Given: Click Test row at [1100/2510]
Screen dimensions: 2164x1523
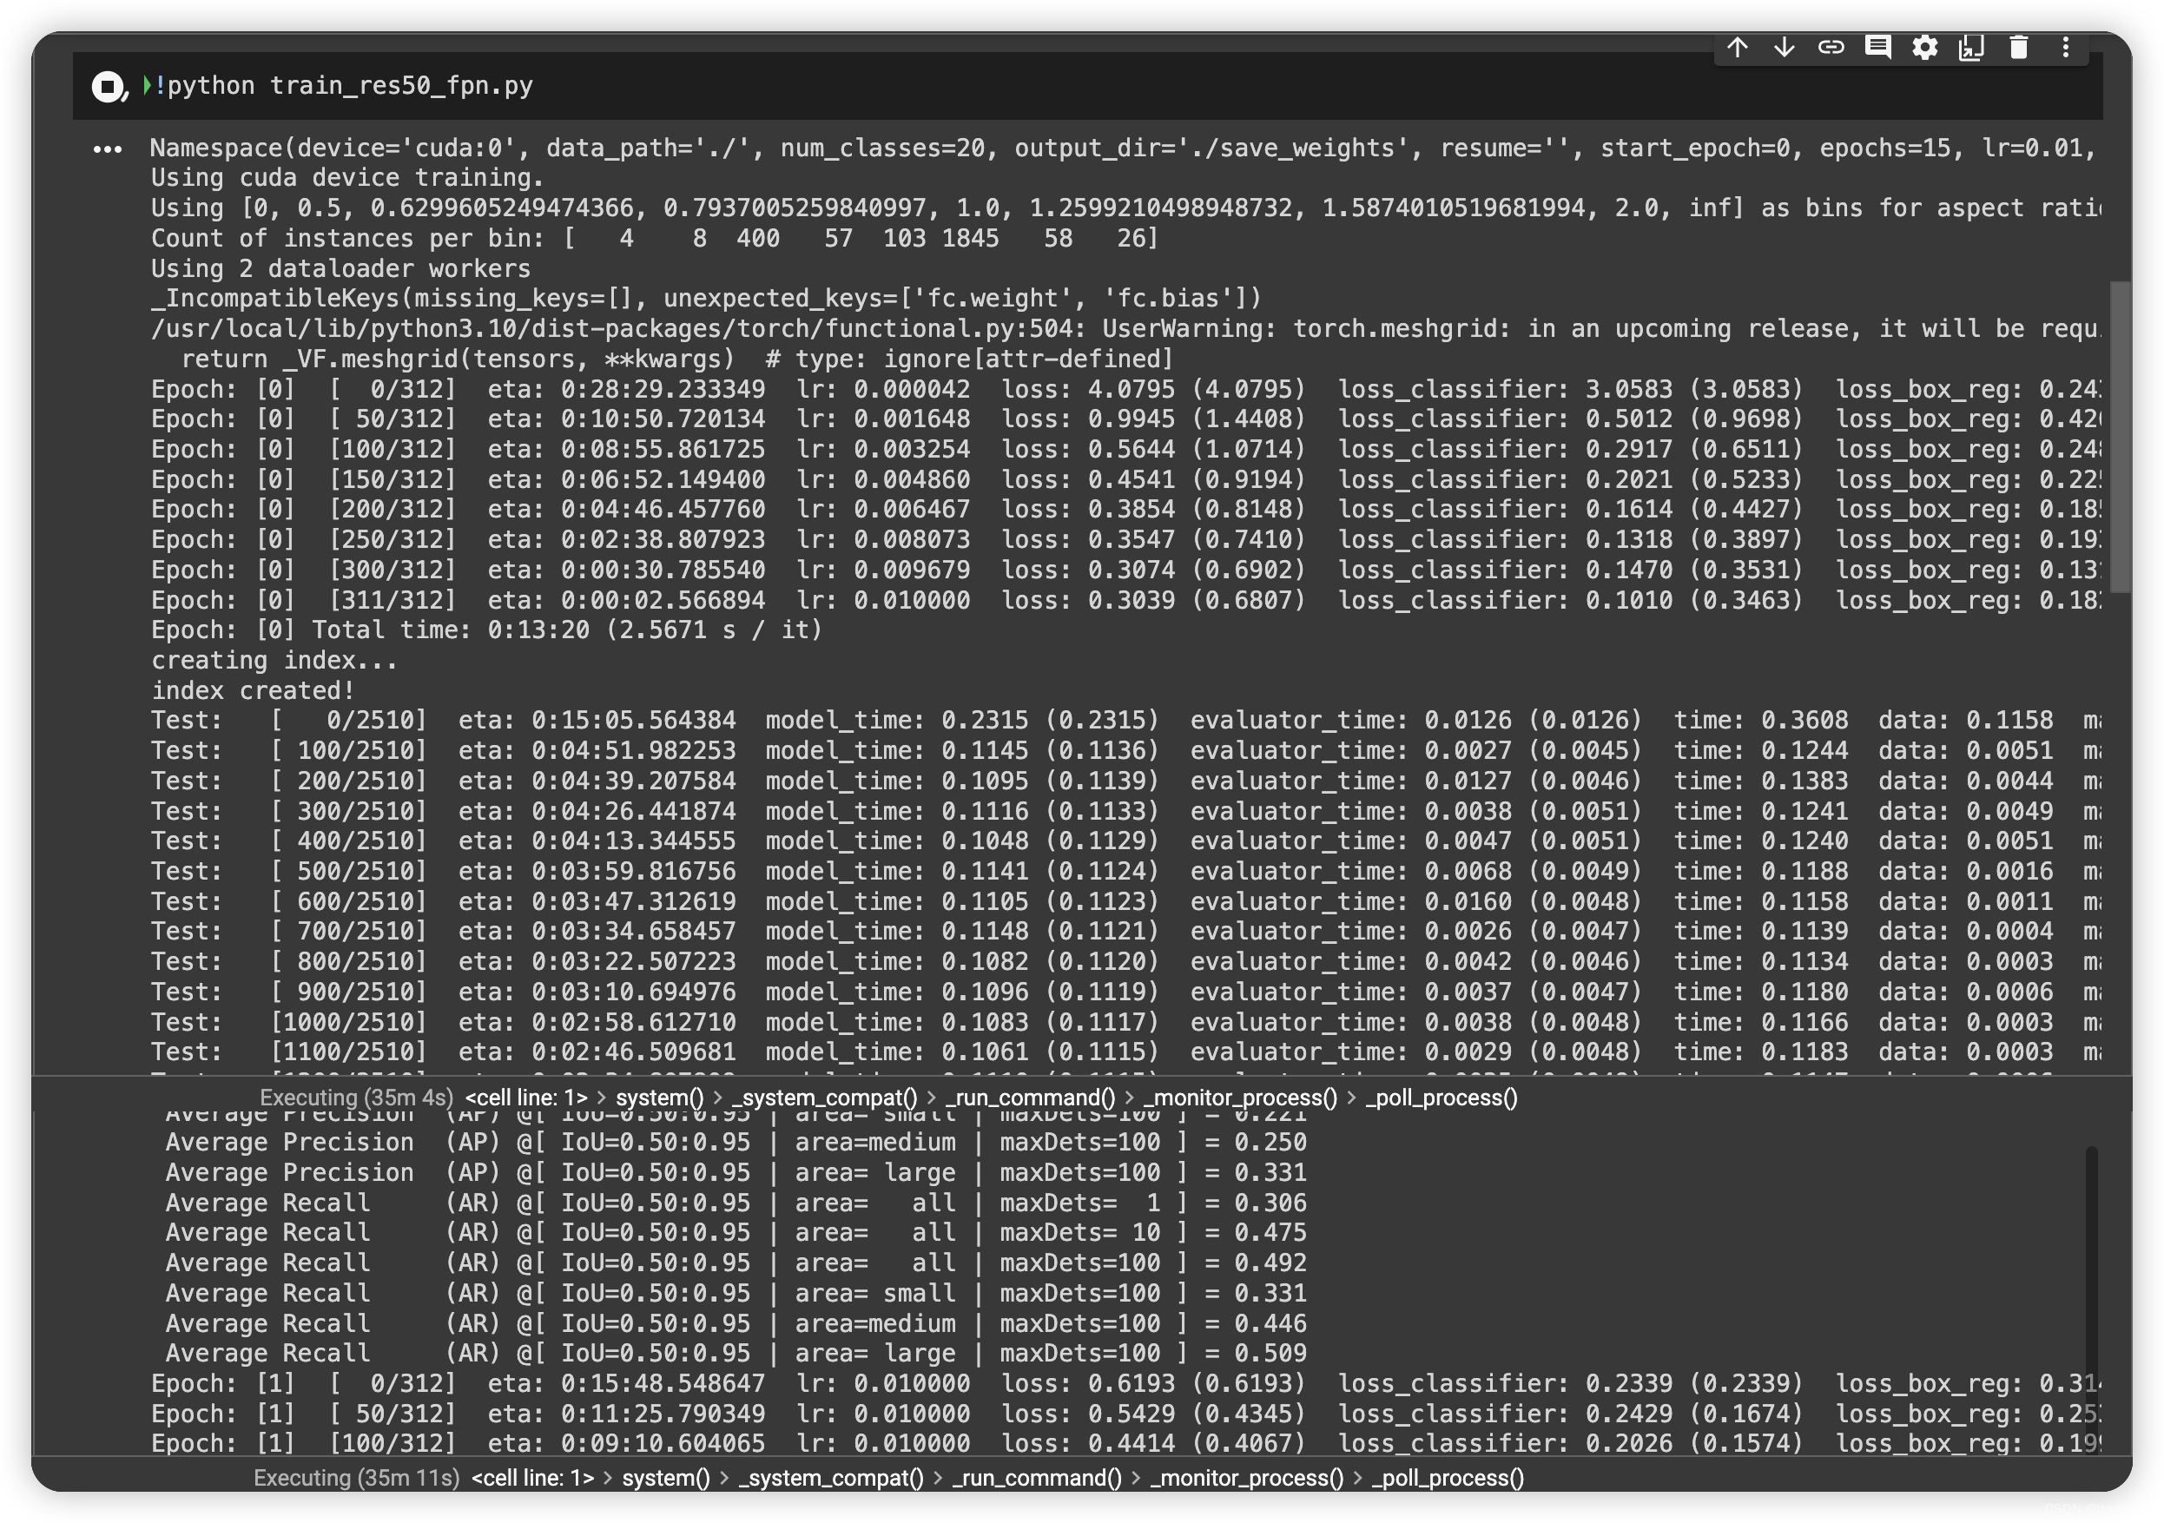Looking at the screenshot, I should point(1125,1052).
